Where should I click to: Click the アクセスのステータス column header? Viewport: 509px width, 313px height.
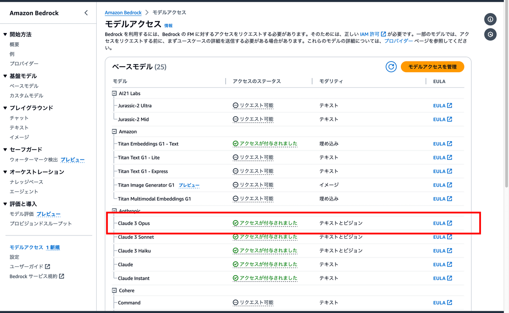click(257, 81)
